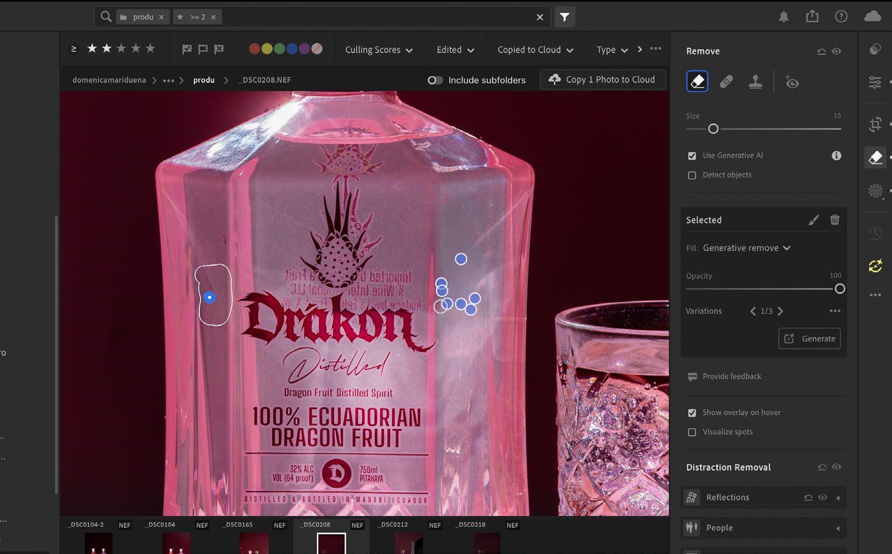Select the Heal bandage tool
The width and height of the screenshot is (892, 554).
click(726, 82)
